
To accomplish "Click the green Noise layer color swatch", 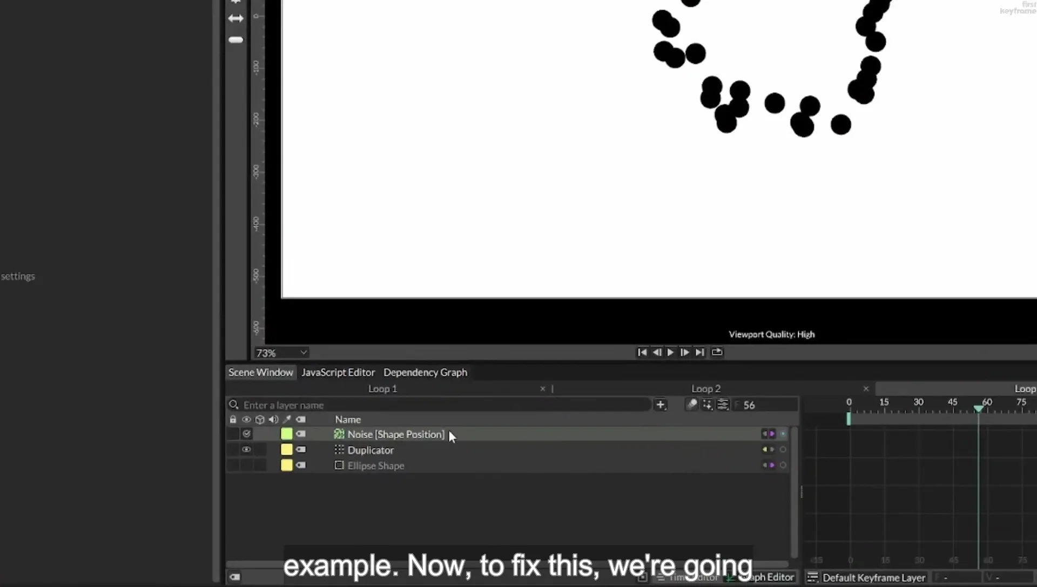I will click(286, 434).
